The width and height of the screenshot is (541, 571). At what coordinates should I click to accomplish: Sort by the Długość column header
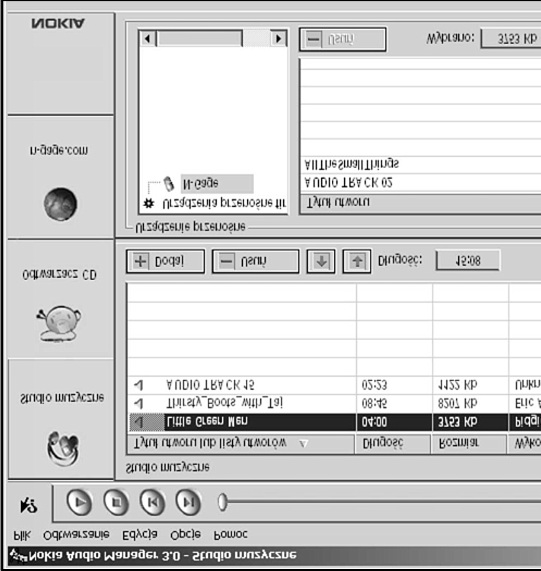click(393, 443)
